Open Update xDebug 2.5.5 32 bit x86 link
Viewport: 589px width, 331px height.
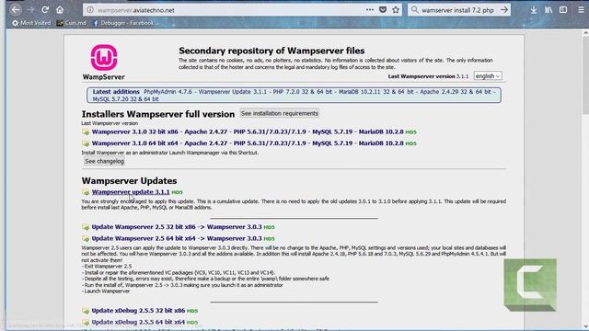click(x=138, y=311)
